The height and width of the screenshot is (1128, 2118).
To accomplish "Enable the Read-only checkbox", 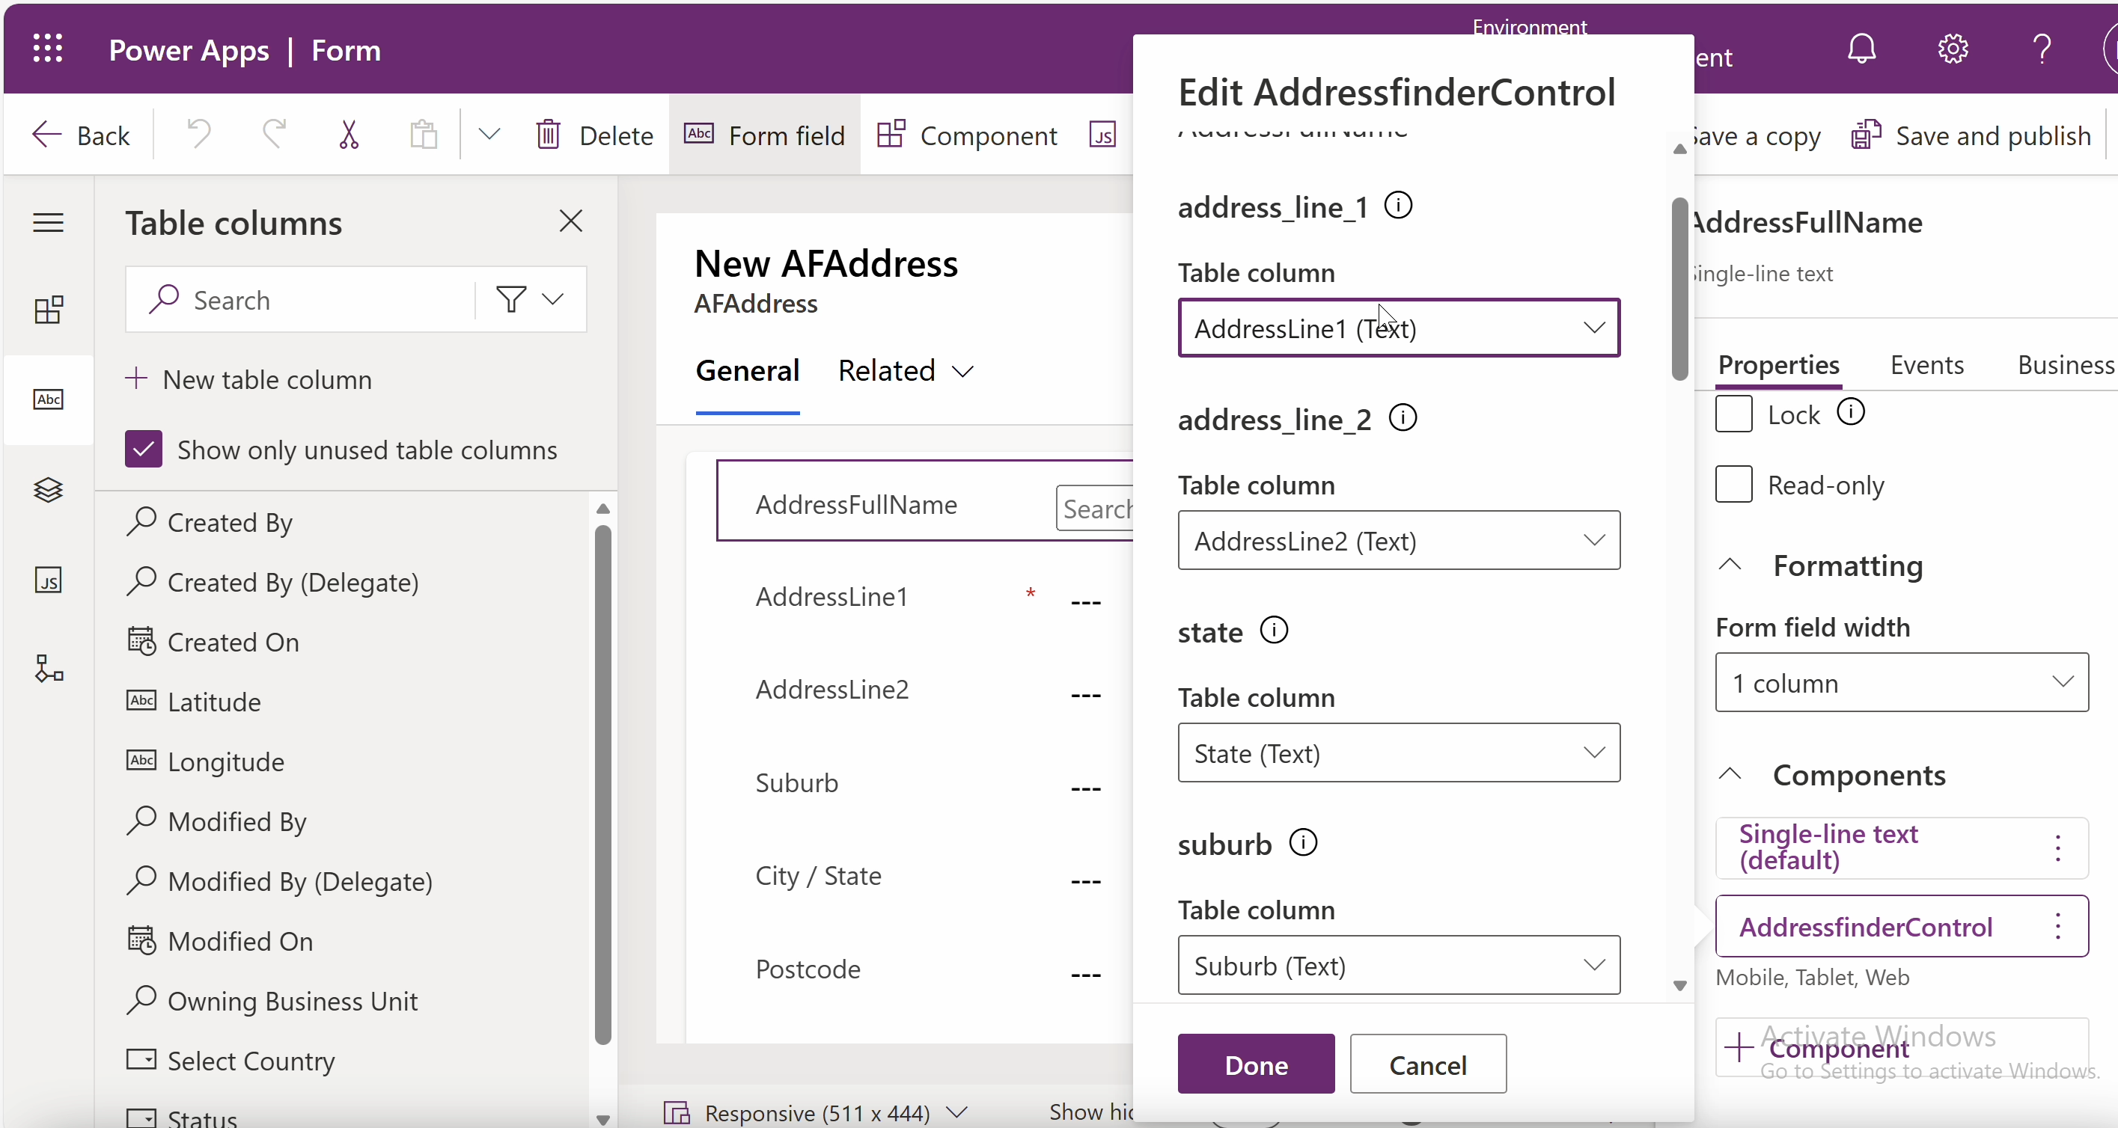I will 1733,485.
